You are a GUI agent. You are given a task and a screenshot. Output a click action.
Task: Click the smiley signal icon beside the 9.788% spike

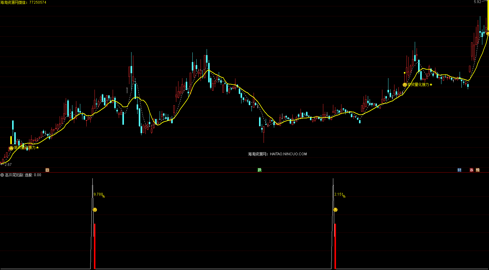(95, 210)
